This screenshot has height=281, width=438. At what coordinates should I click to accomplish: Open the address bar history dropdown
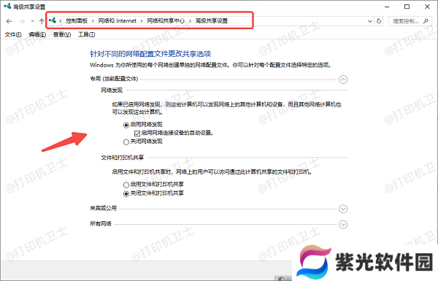click(x=370, y=21)
